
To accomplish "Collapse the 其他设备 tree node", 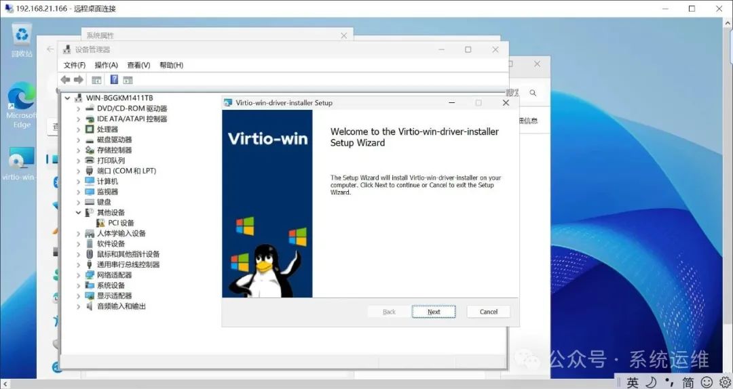I will [x=79, y=213].
